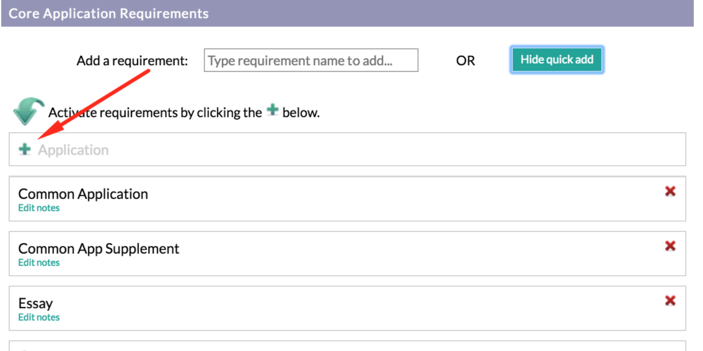Click the Common App Supplement title text
The height and width of the screenshot is (351, 703).
pyautogui.click(x=99, y=249)
